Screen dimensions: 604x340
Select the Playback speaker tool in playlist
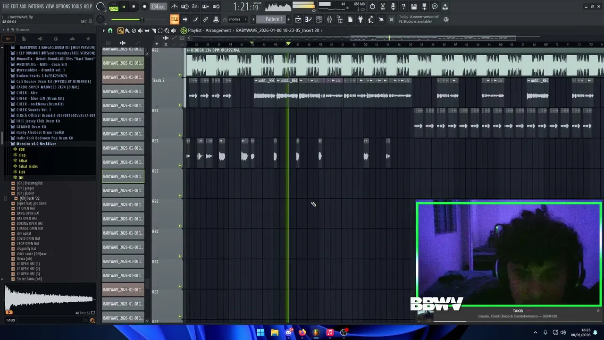pyautogui.click(x=173, y=31)
